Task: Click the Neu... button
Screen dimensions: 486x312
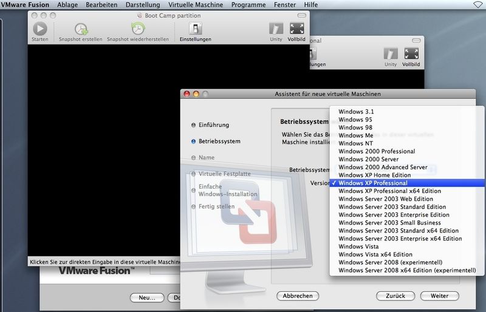Action: pyautogui.click(x=147, y=298)
